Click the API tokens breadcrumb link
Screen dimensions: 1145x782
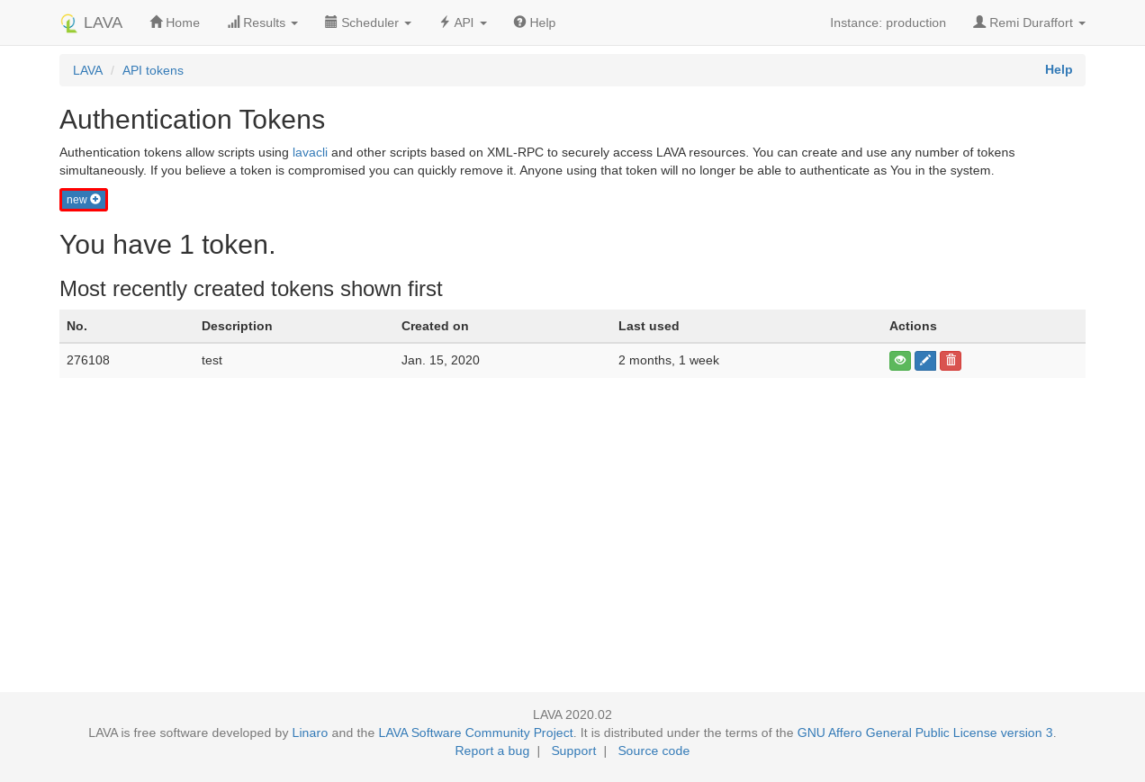(153, 70)
